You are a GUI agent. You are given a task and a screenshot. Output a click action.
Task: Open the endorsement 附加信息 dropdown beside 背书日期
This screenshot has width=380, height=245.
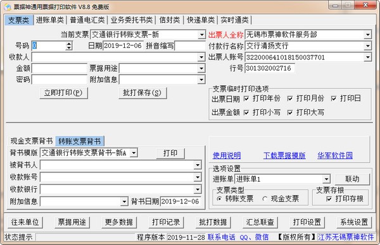point(124,201)
